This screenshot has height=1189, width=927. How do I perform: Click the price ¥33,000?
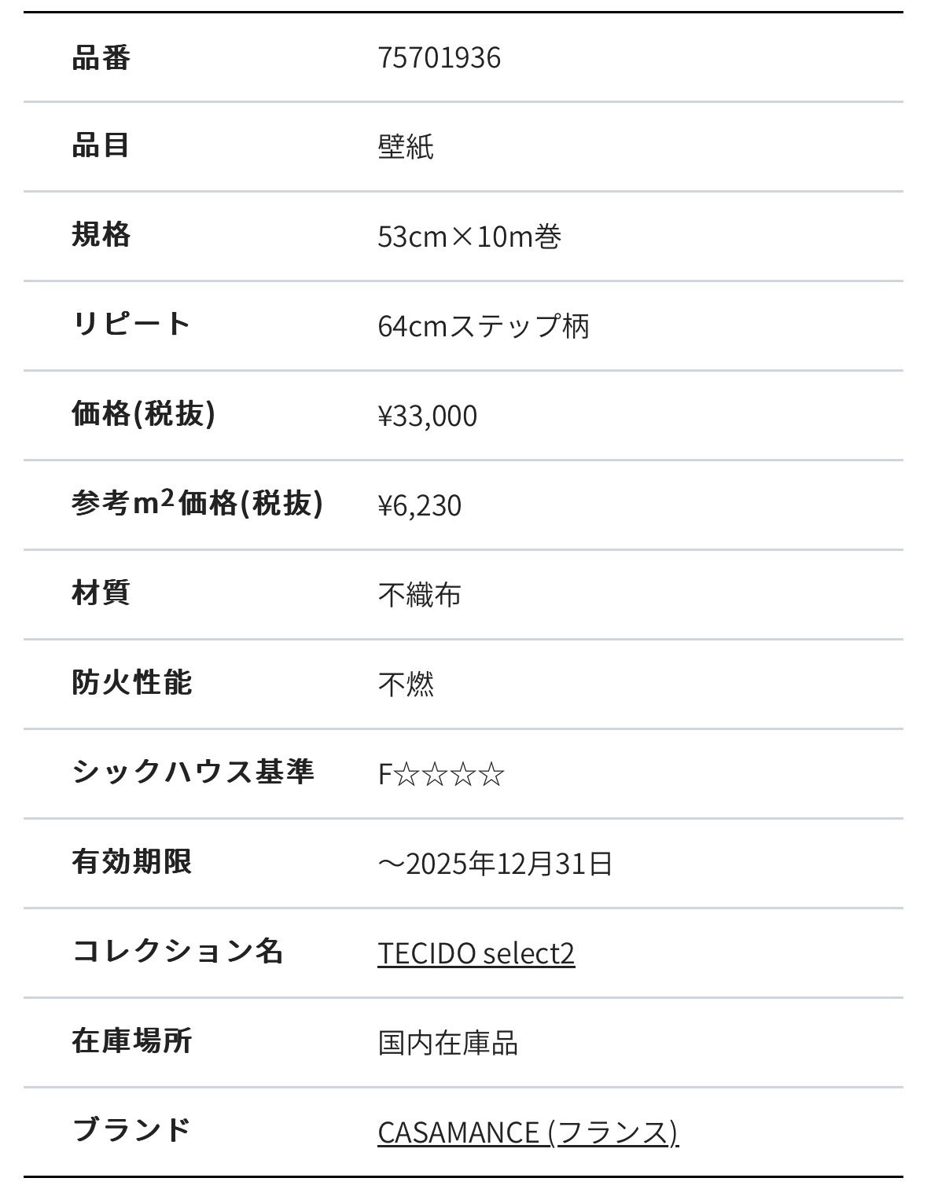pyautogui.click(x=427, y=415)
